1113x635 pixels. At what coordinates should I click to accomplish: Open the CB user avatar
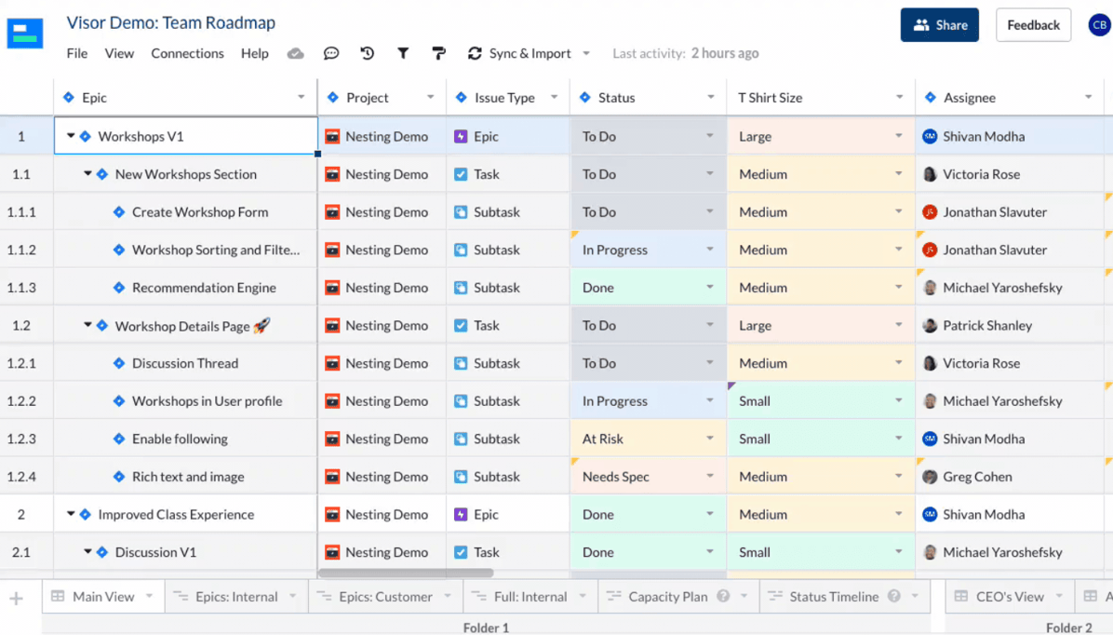coord(1099,25)
